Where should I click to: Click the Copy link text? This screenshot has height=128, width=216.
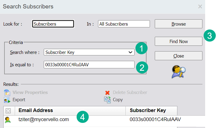(118, 100)
